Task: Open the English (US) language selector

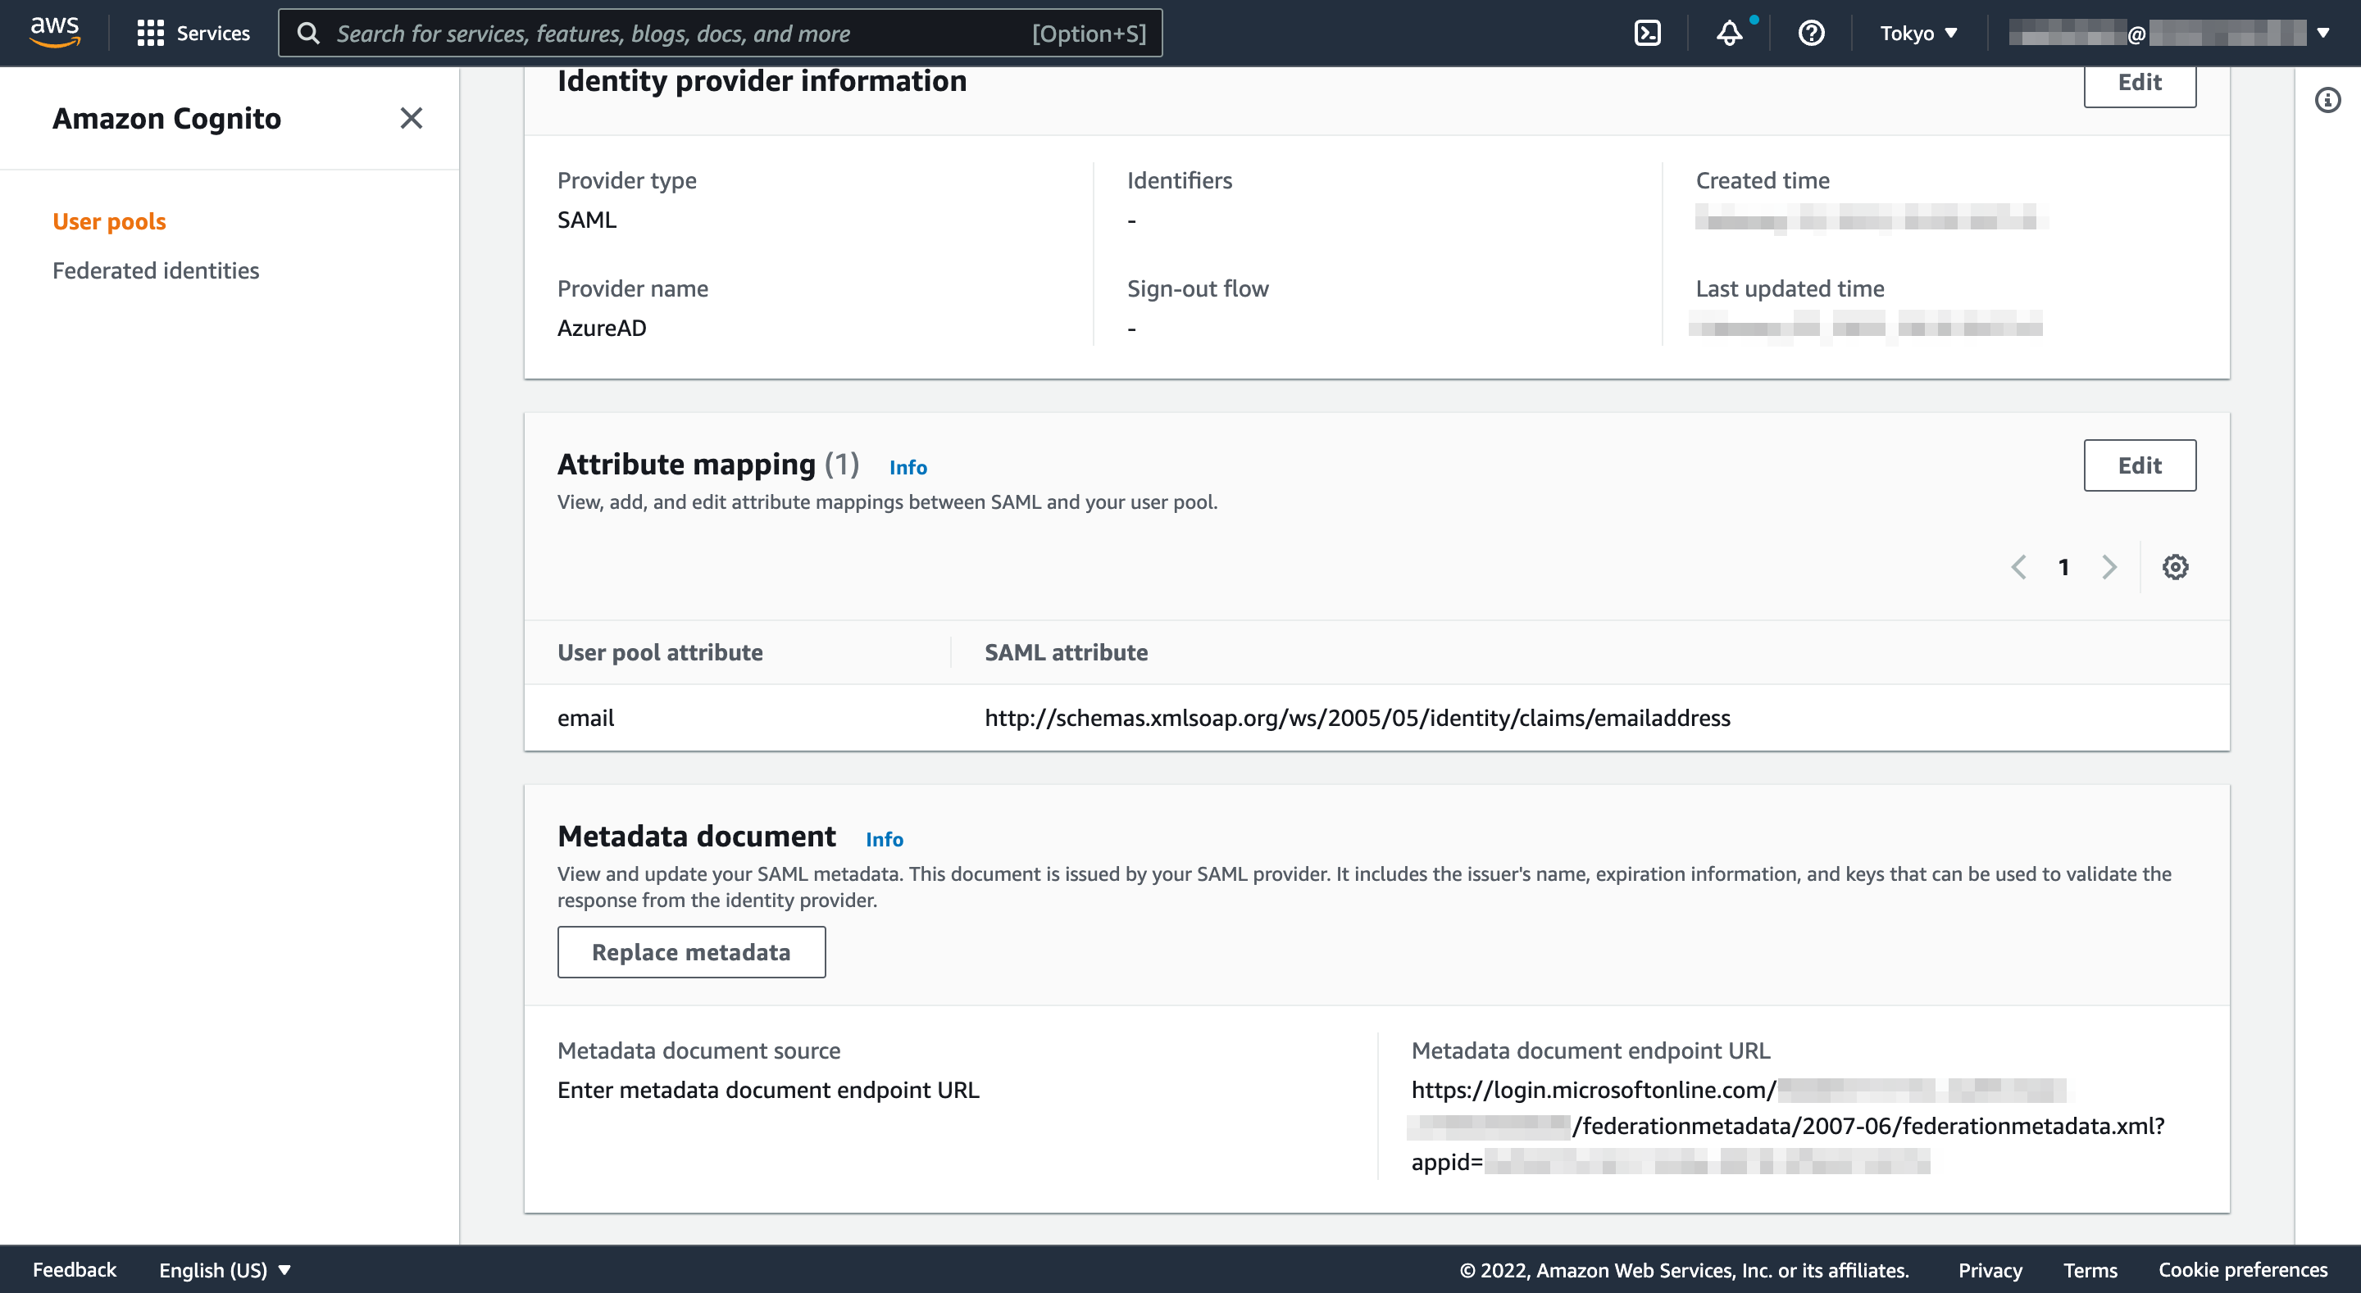Action: [223, 1269]
